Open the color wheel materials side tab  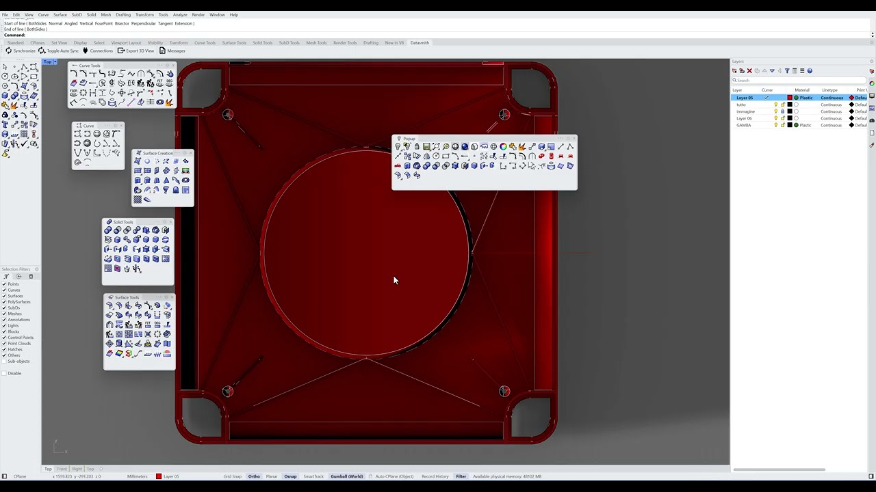click(x=872, y=83)
